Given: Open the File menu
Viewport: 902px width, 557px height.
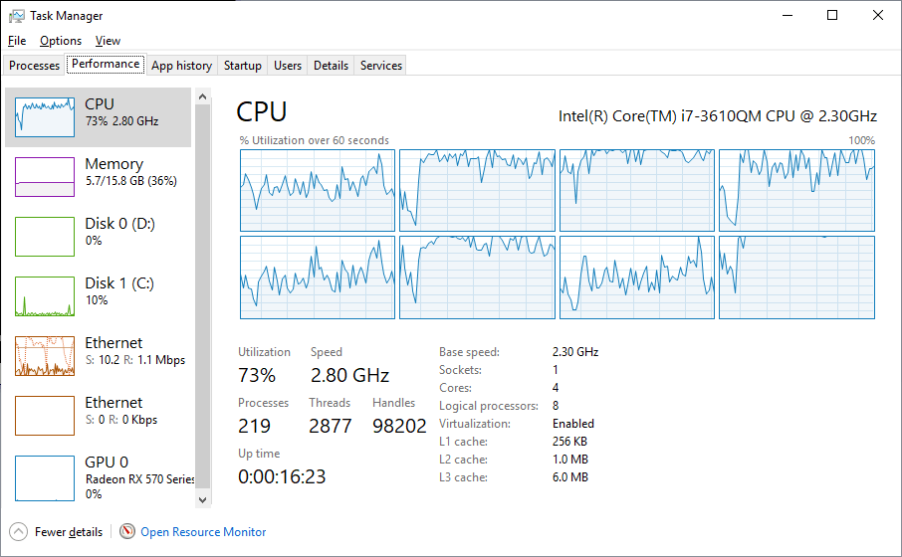Looking at the screenshot, I should 17,41.
